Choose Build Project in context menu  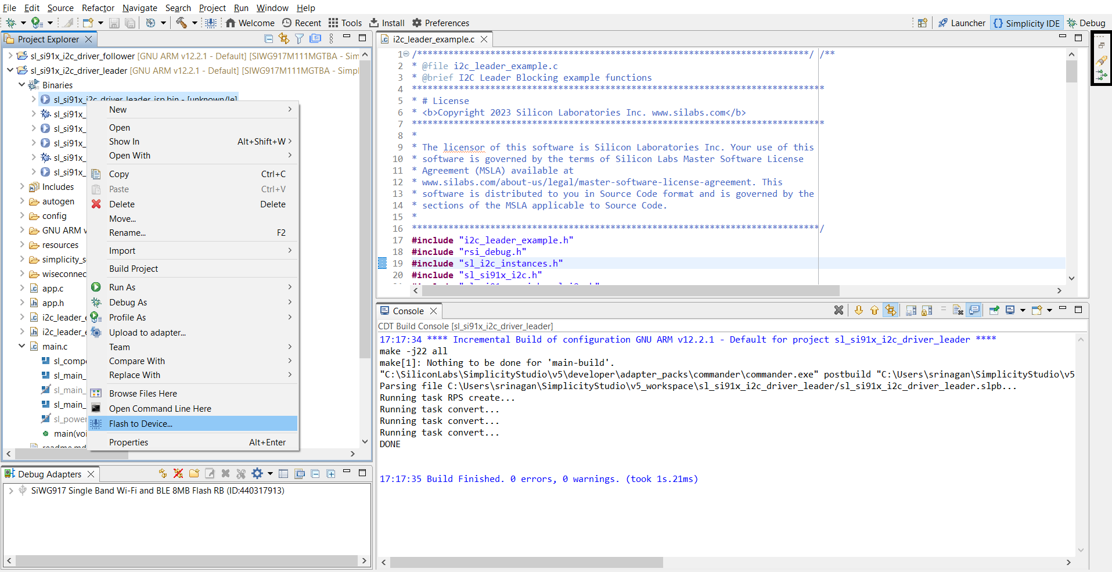click(134, 269)
